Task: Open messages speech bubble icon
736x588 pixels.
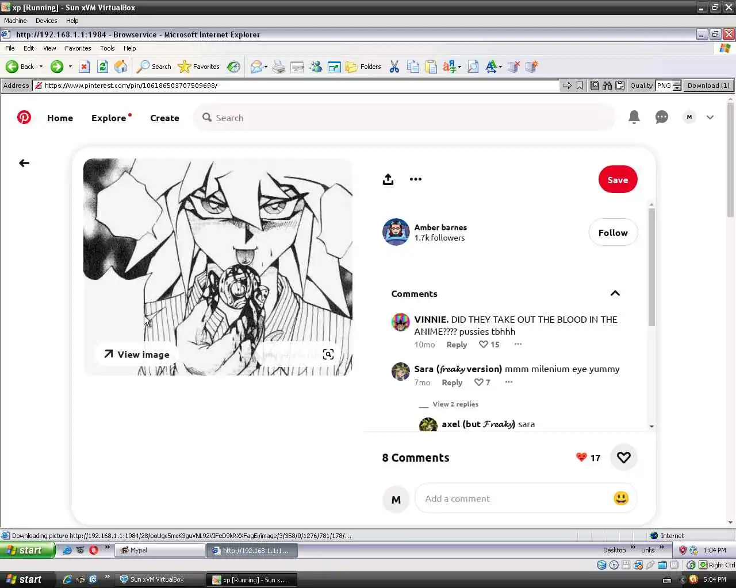Action: pyautogui.click(x=662, y=117)
